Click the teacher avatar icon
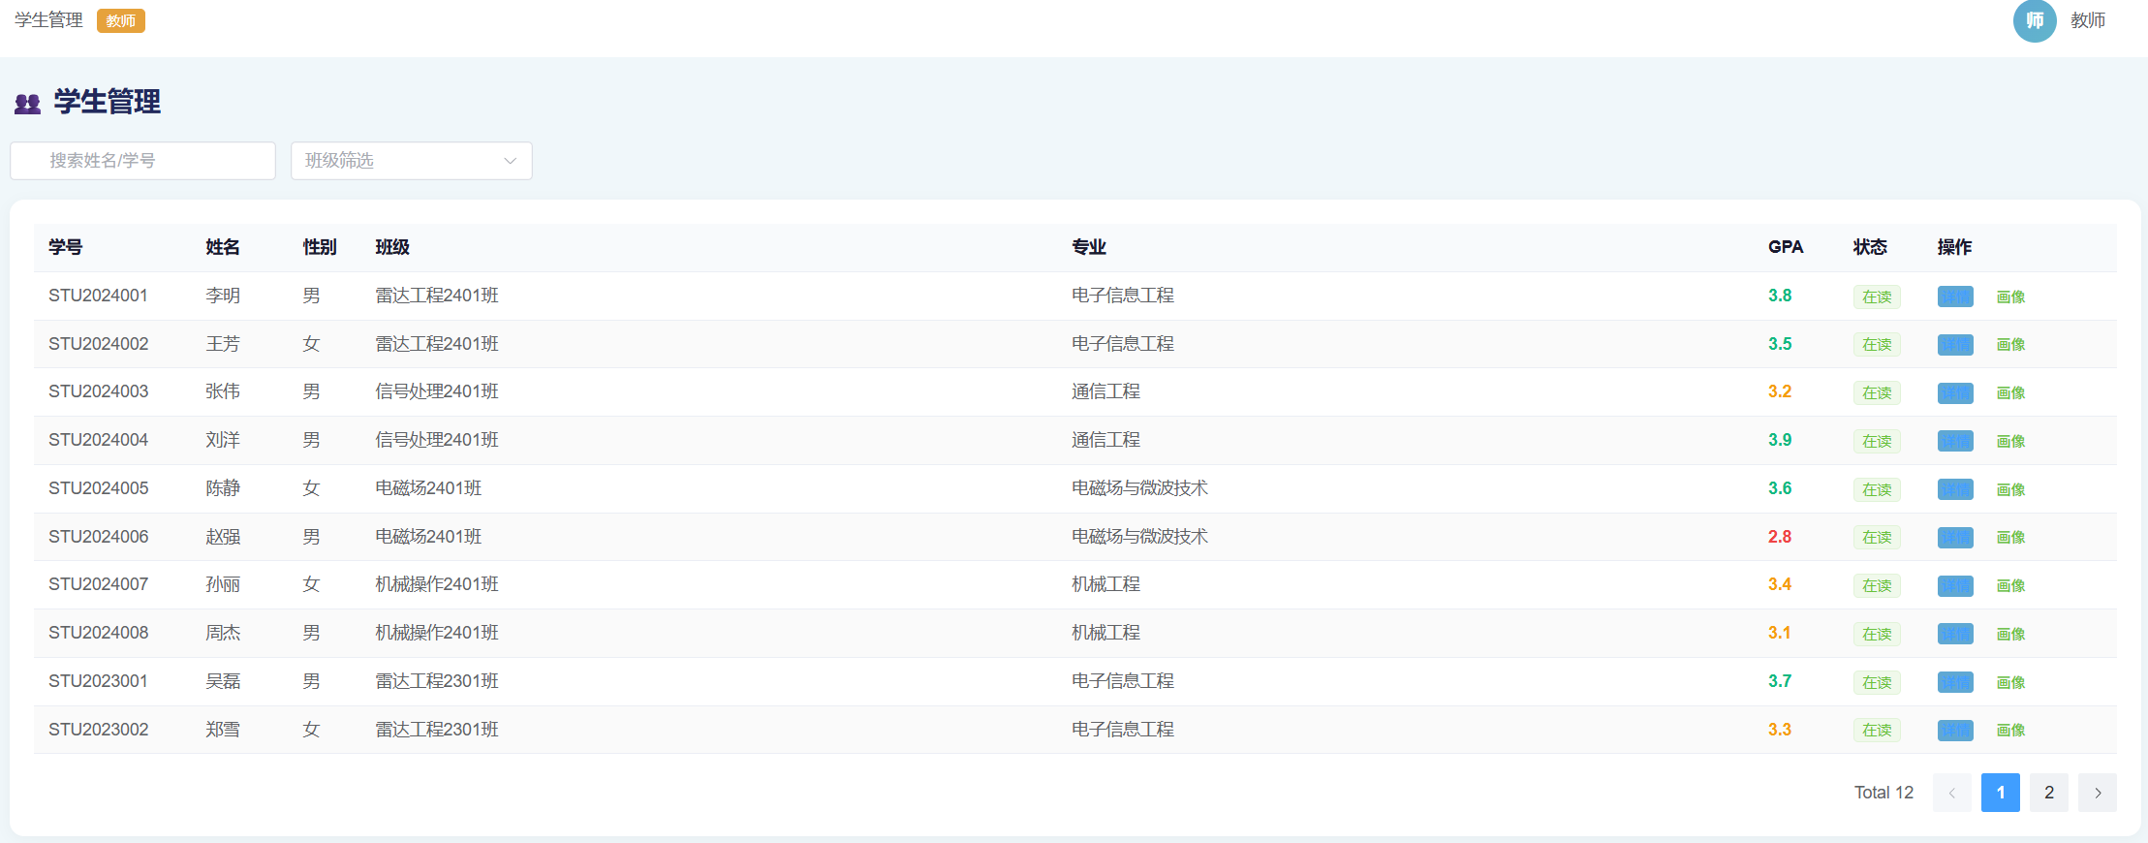Viewport: 2148px width, 843px height. [2034, 20]
